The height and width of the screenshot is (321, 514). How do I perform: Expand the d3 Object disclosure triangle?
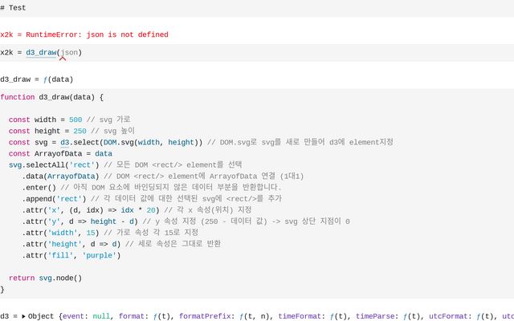pyautogui.click(x=24, y=316)
